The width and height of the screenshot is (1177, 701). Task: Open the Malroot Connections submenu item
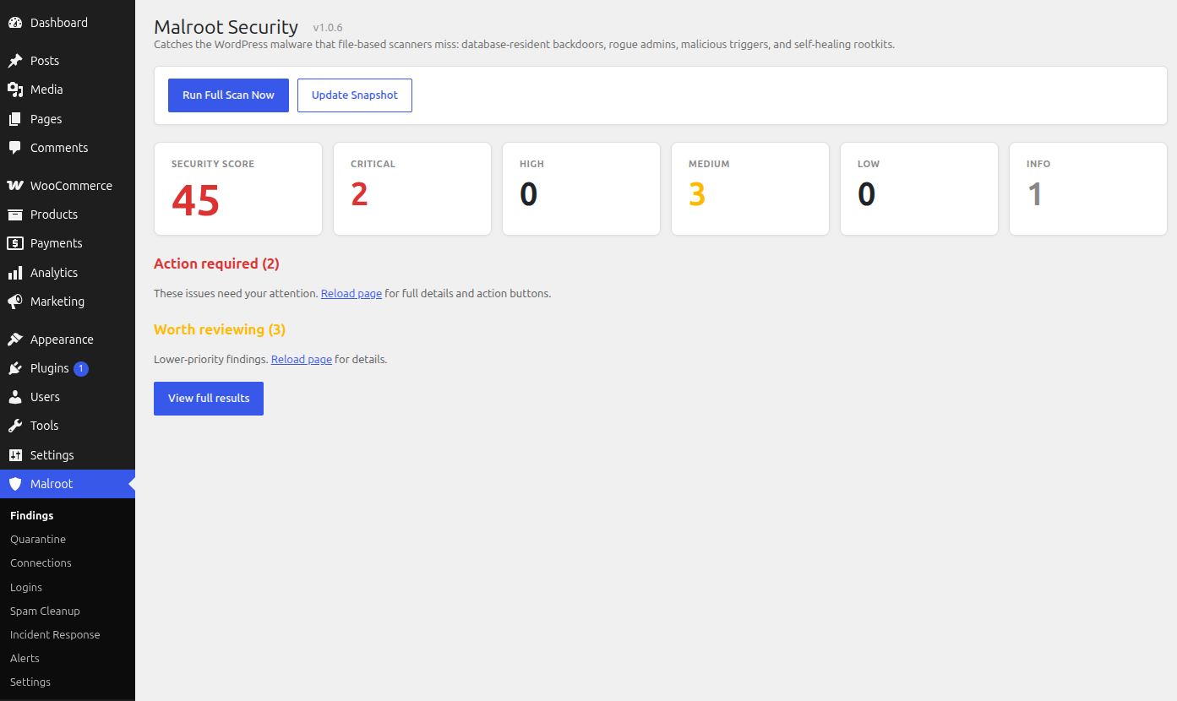pyautogui.click(x=41, y=562)
